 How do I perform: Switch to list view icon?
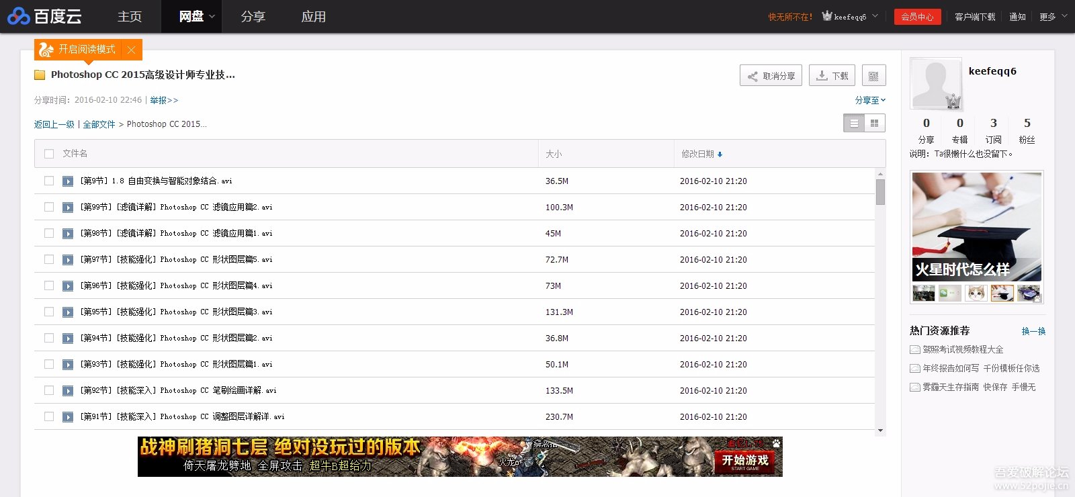coord(854,123)
